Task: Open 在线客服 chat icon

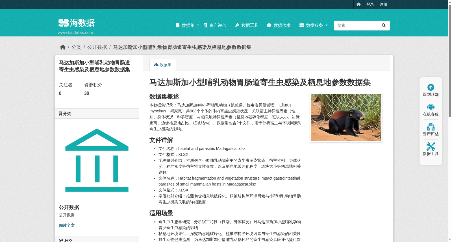Action: 431,107
